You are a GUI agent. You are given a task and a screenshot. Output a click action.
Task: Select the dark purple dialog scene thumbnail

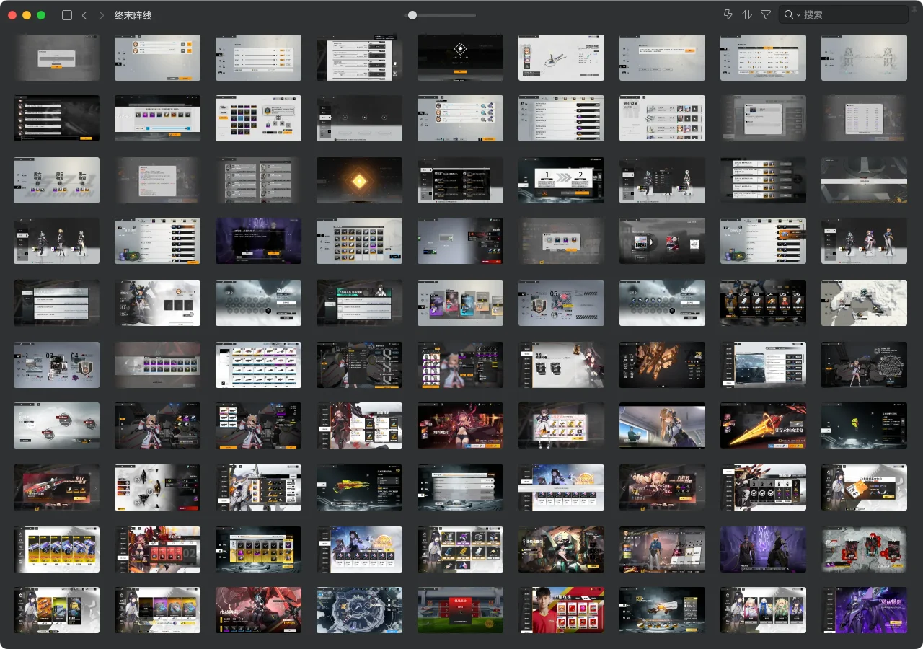point(258,241)
